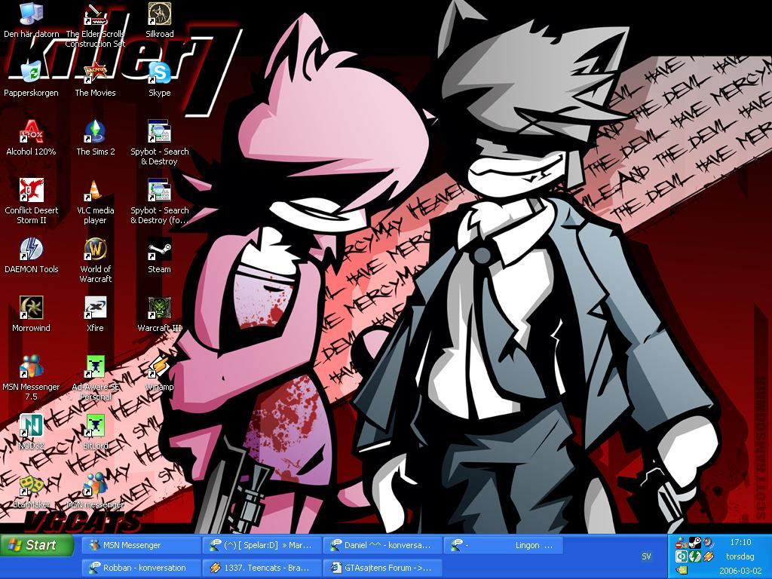
Task: Open the StarMaker desktop shortcut
Action: pos(32,491)
